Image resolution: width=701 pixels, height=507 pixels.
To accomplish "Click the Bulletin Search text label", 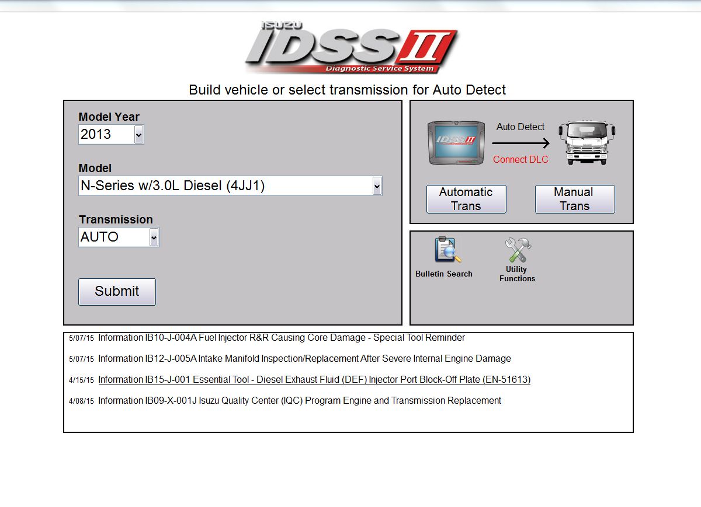I will click(x=444, y=274).
